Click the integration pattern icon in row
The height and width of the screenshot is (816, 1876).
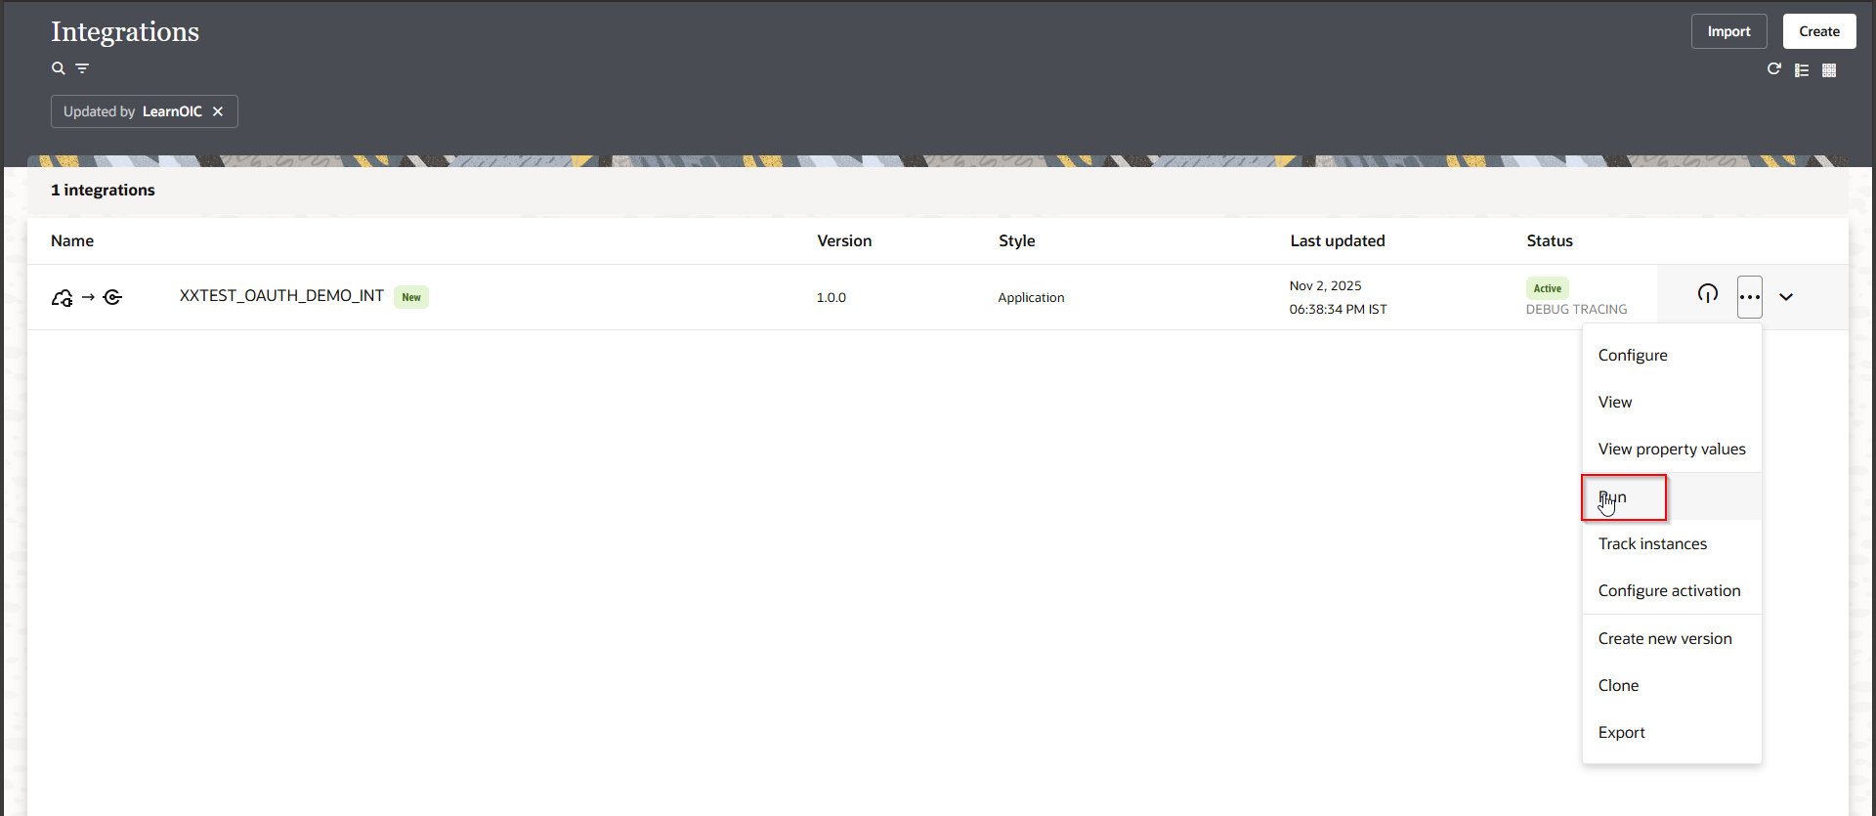pyautogui.click(x=87, y=297)
